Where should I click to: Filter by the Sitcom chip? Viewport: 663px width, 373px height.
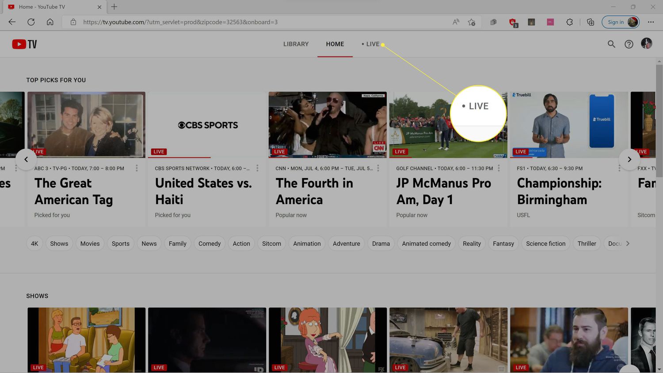point(271,244)
